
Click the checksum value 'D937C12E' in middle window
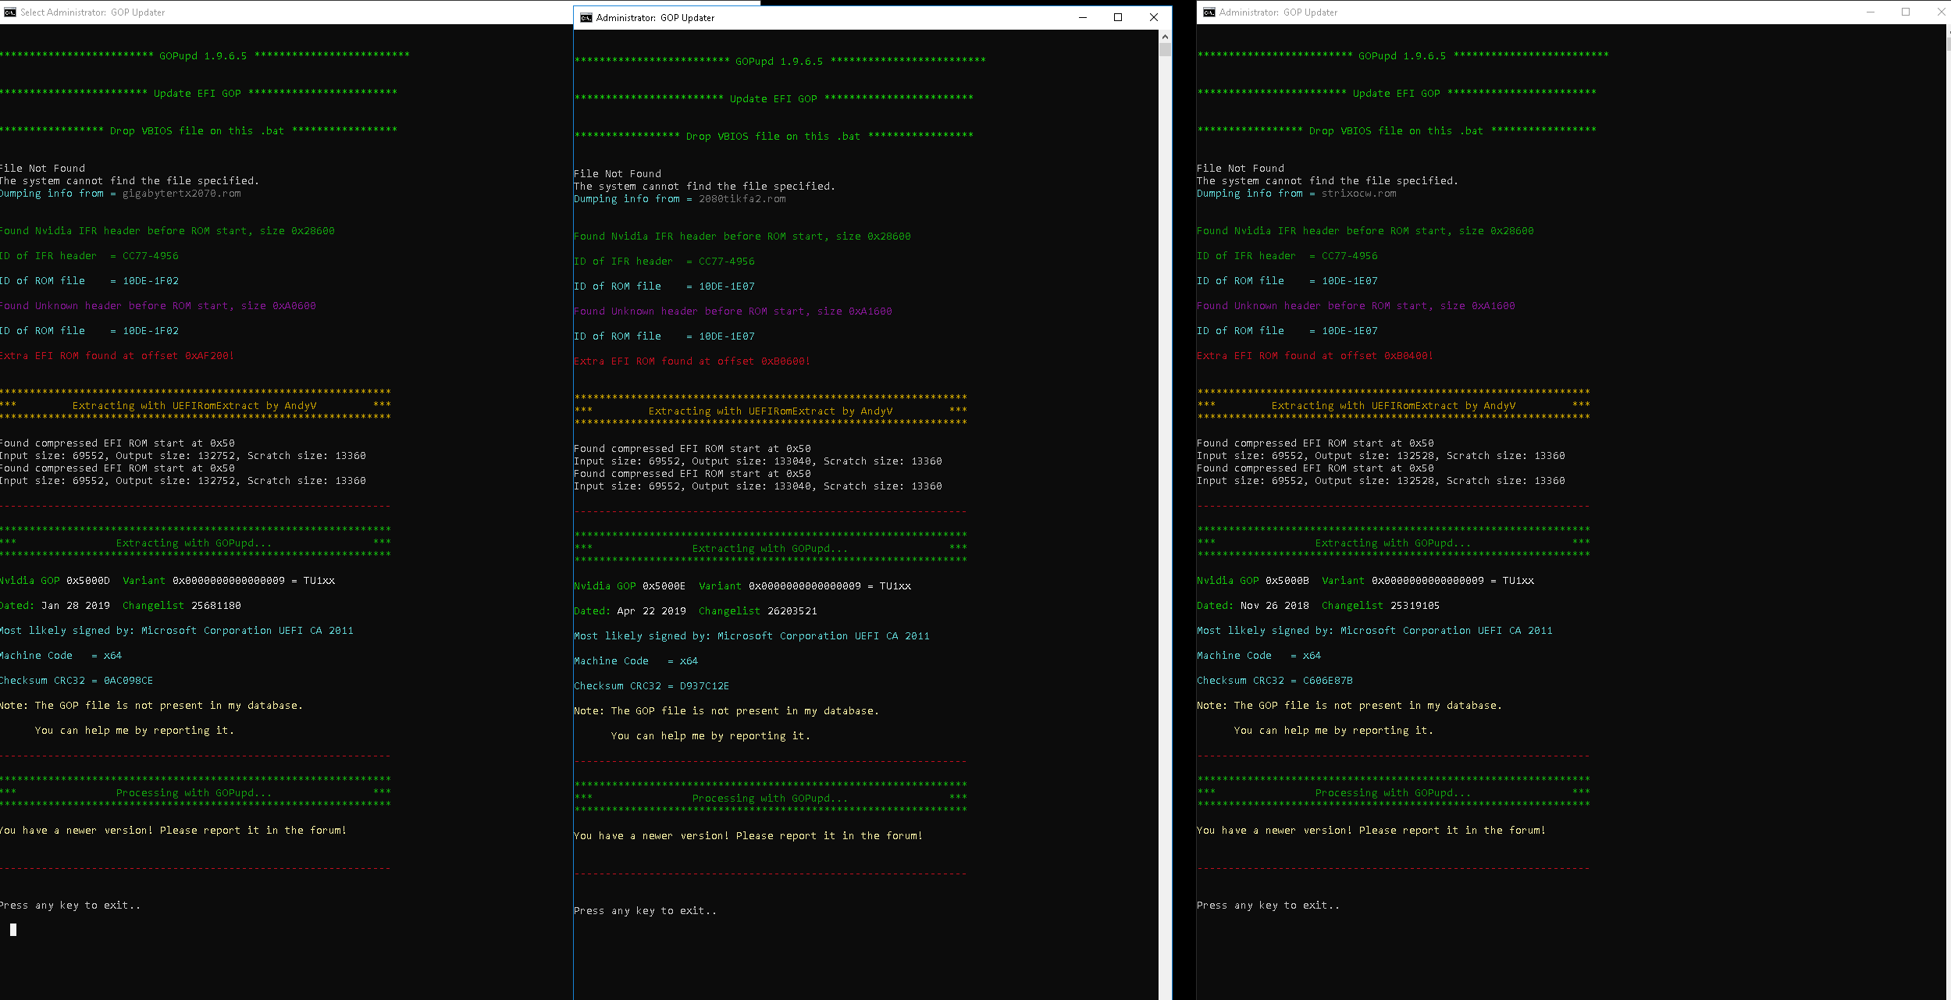(x=704, y=686)
